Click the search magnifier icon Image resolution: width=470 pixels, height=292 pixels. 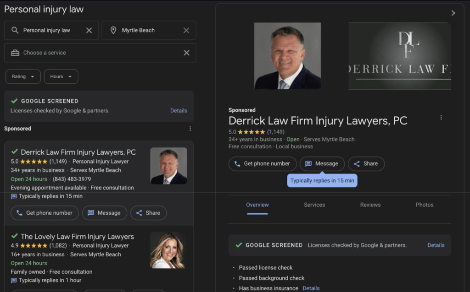click(15, 30)
